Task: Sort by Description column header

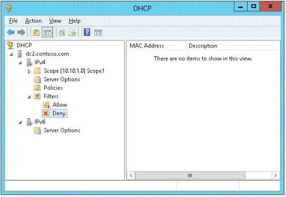Action: 233,46
